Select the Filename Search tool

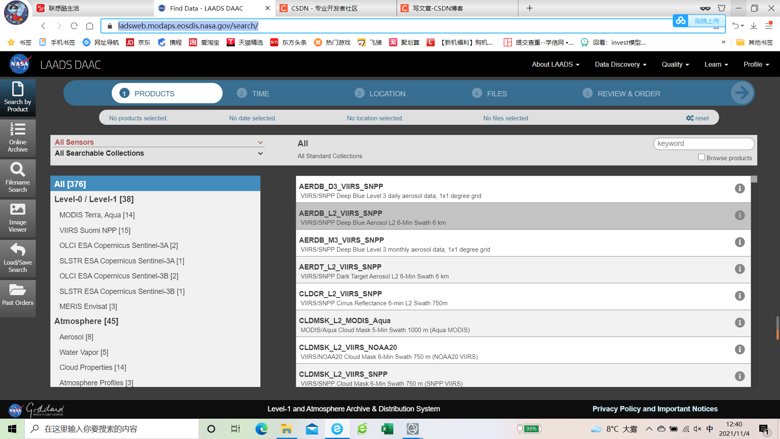[17, 178]
